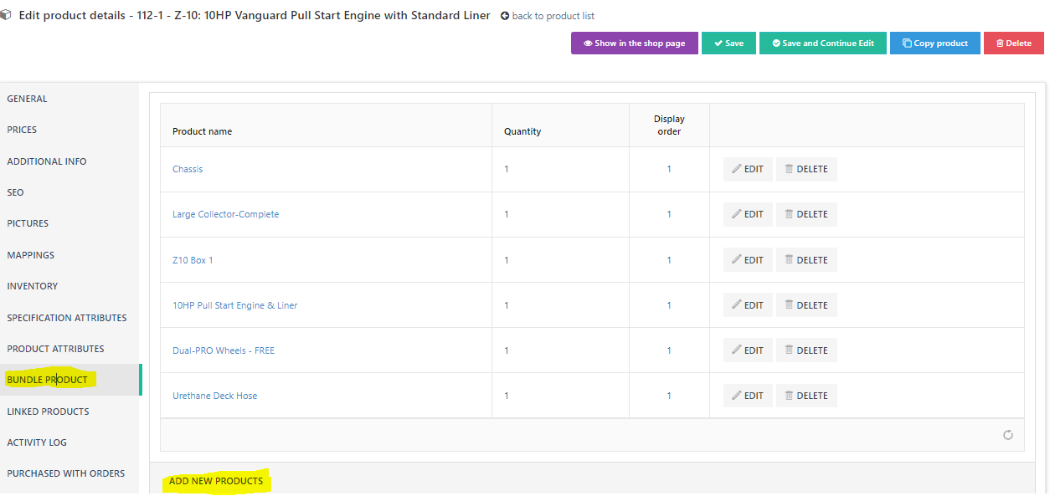Viewport: 1050px width, 496px height.
Task: Edit the Dual-PRO Wheels - FREE row
Action: (748, 350)
